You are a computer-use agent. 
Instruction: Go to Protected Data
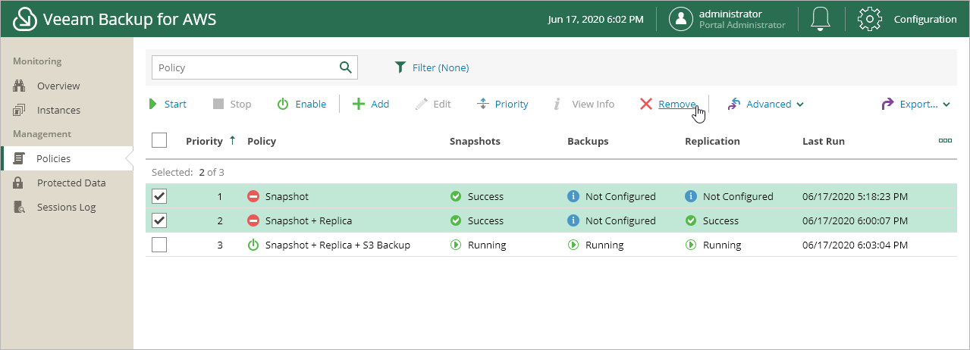pyautogui.click(x=71, y=183)
